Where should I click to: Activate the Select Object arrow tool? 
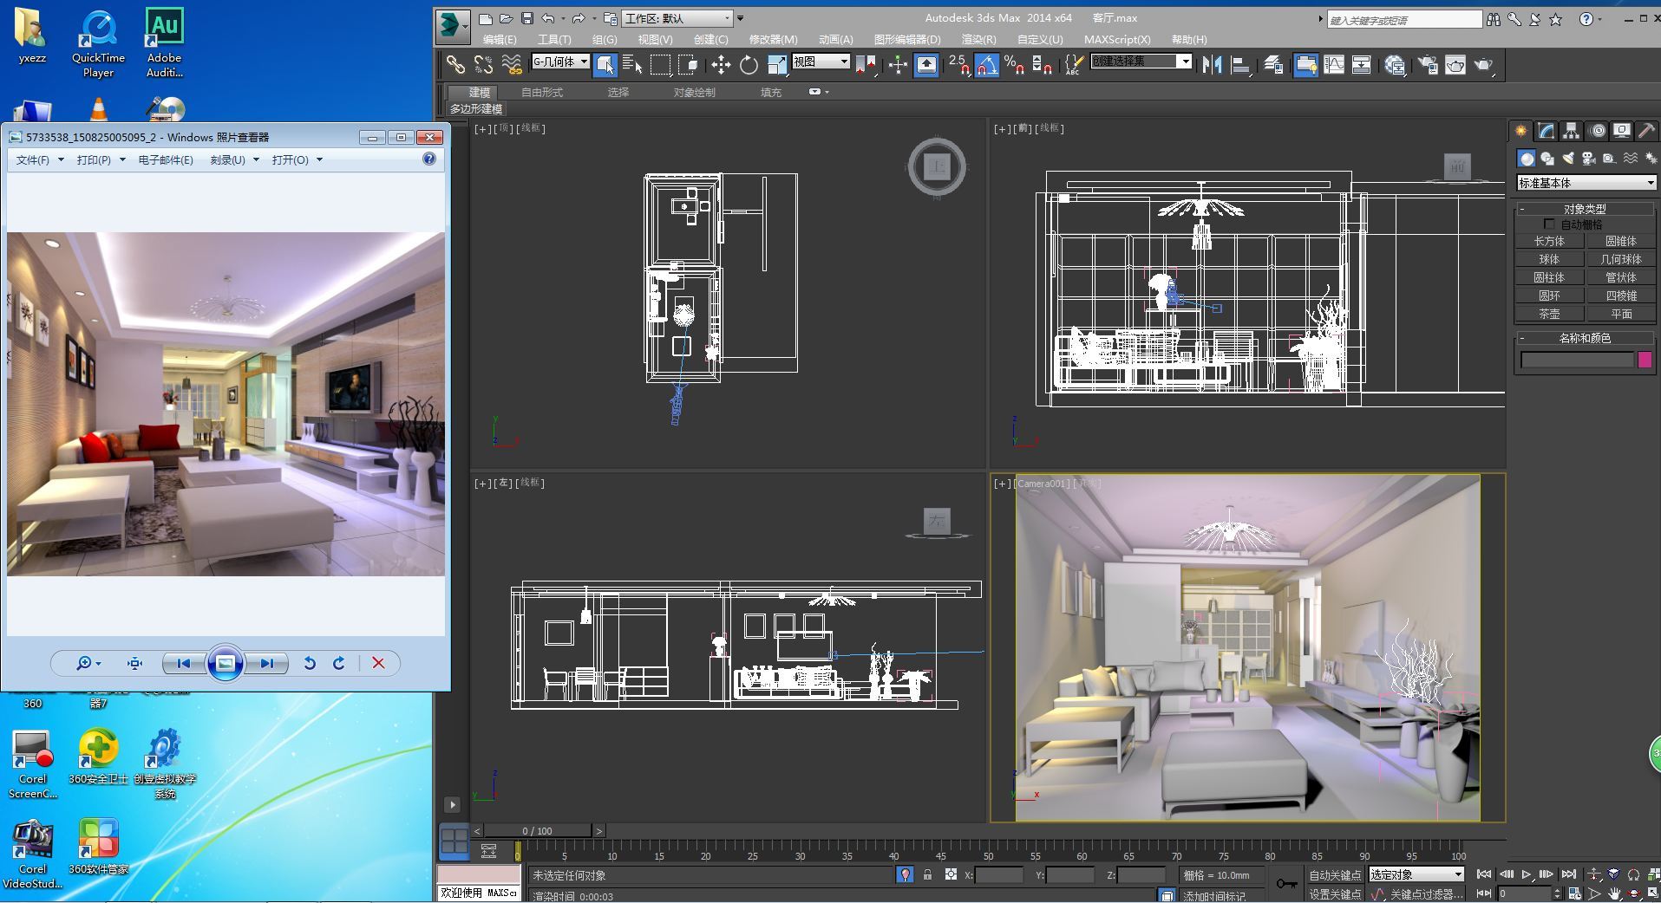pos(605,64)
